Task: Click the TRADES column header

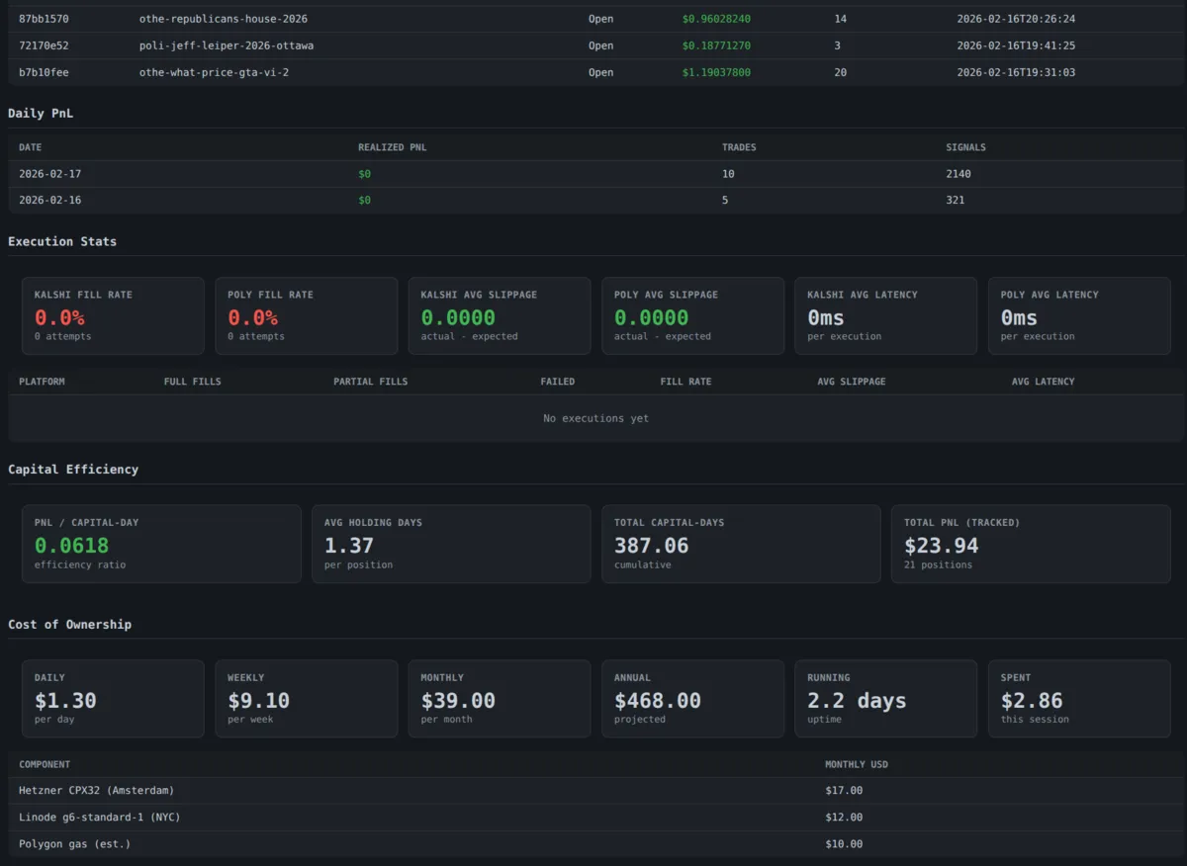Action: click(x=738, y=146)
